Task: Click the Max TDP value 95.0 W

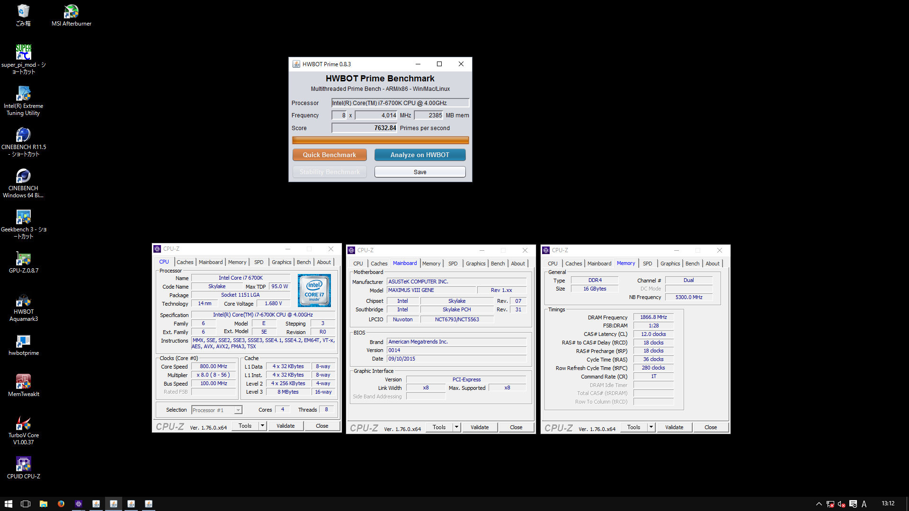Action: pyautogui.click(x=280, y=287)
